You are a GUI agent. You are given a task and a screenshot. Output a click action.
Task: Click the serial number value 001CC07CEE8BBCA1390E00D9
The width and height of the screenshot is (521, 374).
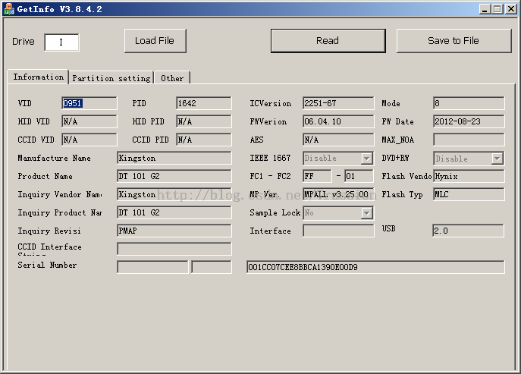point(375,267)
